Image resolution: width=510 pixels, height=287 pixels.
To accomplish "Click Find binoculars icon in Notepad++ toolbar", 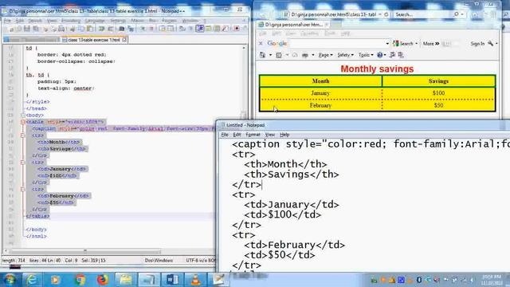I will (x=122, y=29).
